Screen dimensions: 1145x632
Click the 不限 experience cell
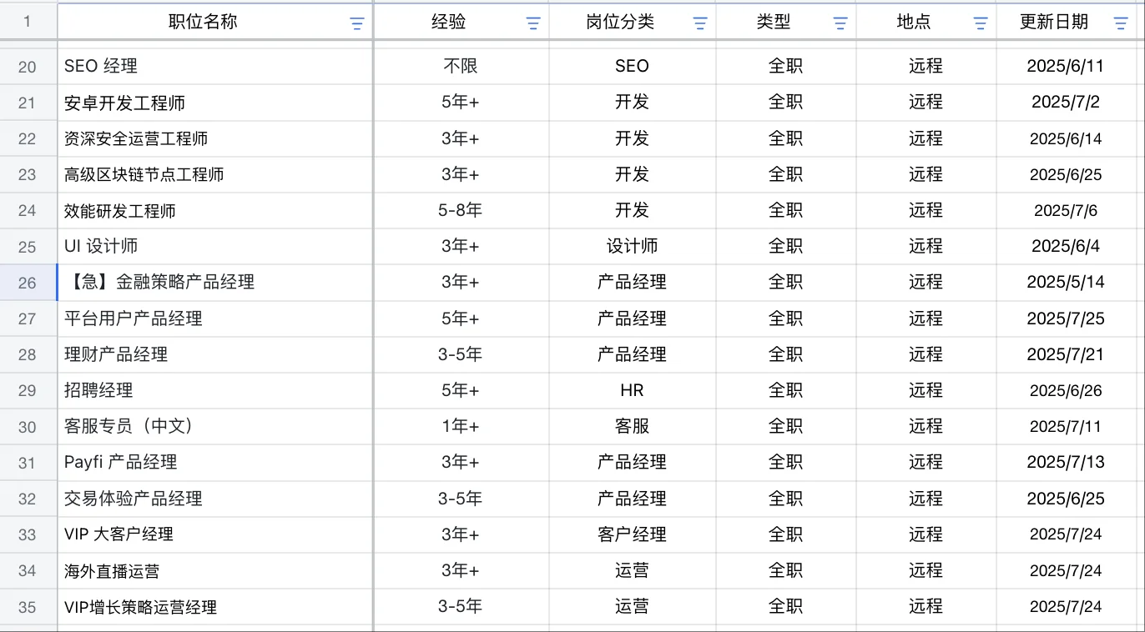tap(462, 67)
